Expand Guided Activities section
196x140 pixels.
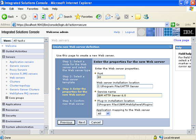coord(4,51)
